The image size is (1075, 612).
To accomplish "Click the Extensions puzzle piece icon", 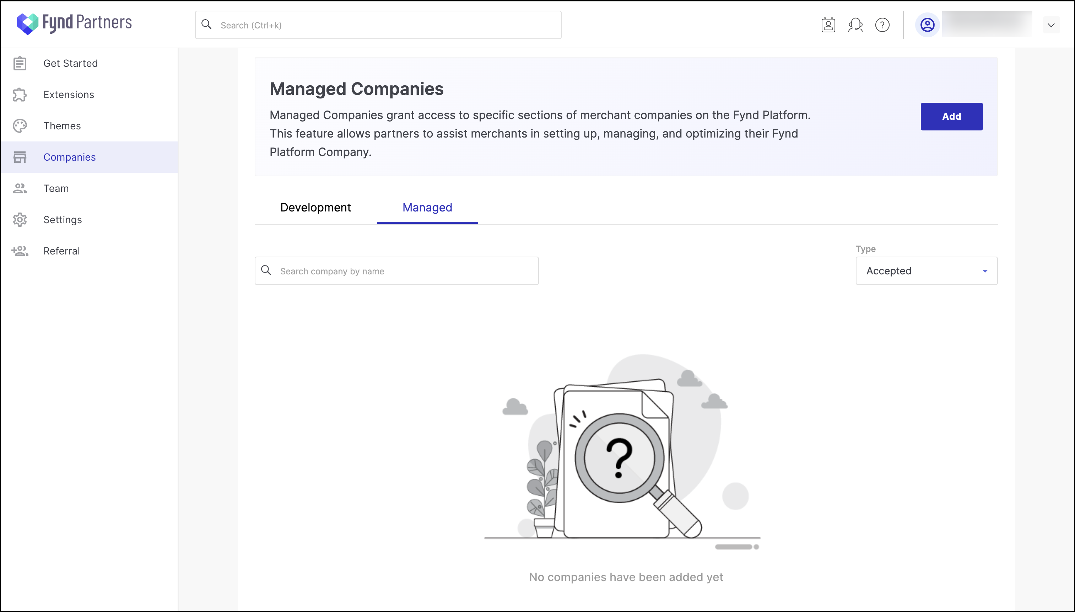I will tap(20, 95).
